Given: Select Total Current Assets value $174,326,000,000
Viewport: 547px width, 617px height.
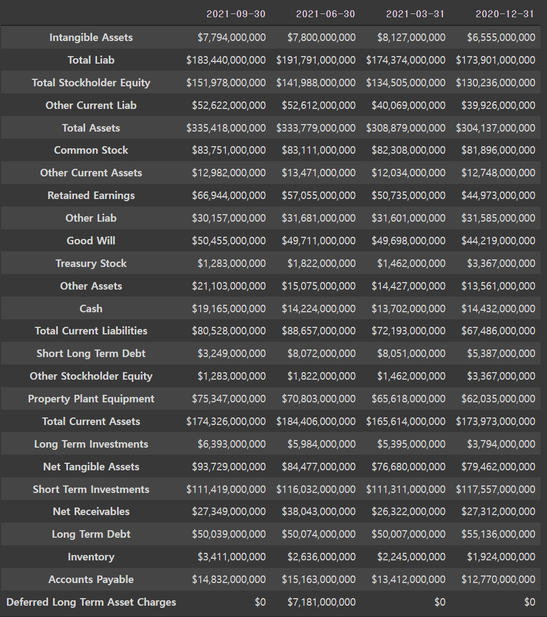Looking at the screenshot, I should (x=226, y=421).
